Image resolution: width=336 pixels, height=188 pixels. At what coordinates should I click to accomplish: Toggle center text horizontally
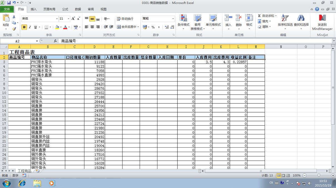[92, 27]
